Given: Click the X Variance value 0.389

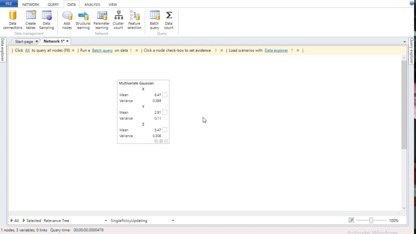Looking at the screenshot, I should [157, 101].
